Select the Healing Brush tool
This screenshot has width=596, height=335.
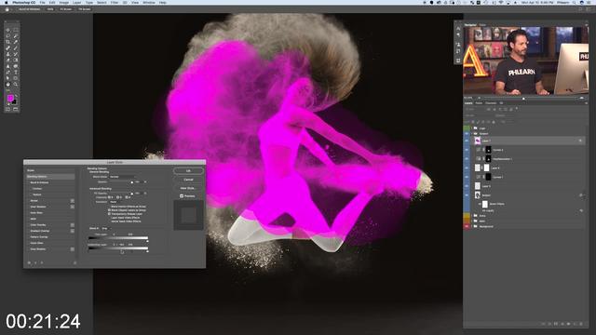[x=8, y=48]
